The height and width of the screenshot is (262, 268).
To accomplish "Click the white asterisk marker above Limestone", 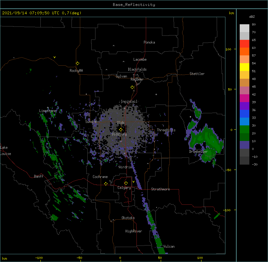I will (x=48, y=108).
